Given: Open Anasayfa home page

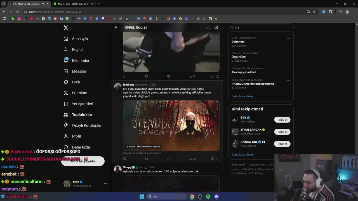Looking at the screenshot, I should click(76, 39).
